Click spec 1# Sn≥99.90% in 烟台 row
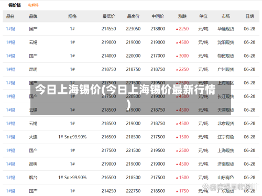 [72, 178]
